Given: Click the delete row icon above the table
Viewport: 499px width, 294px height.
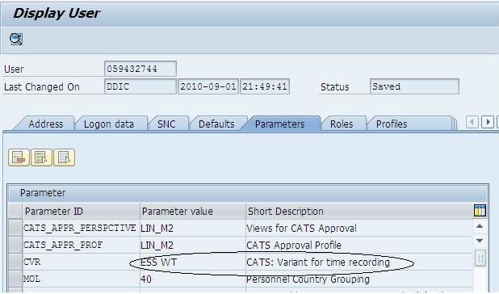Looking at the screenshot, I should 19,157.
